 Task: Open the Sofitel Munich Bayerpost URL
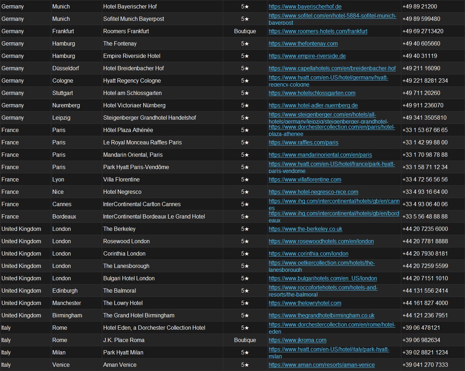pos(332,19)
